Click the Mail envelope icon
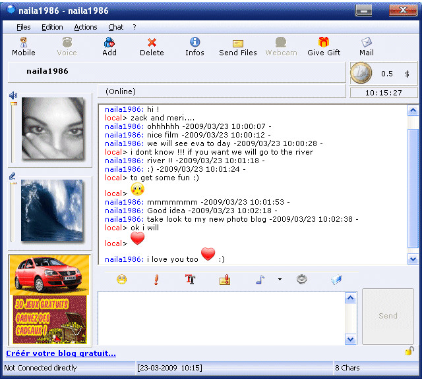The image size is (422, 379). [x=367, y=42]
